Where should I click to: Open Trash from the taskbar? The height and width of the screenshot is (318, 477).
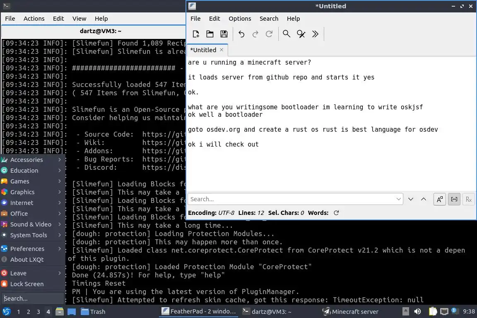pyautogui.click(x=93, y=312)
